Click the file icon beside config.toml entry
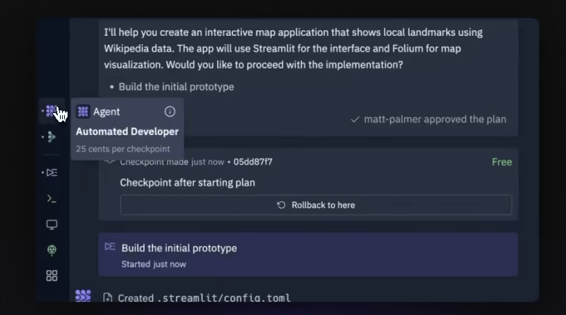The width and height of the screenshot is (566, 315). pyautogui.click(x=108, y=297)
